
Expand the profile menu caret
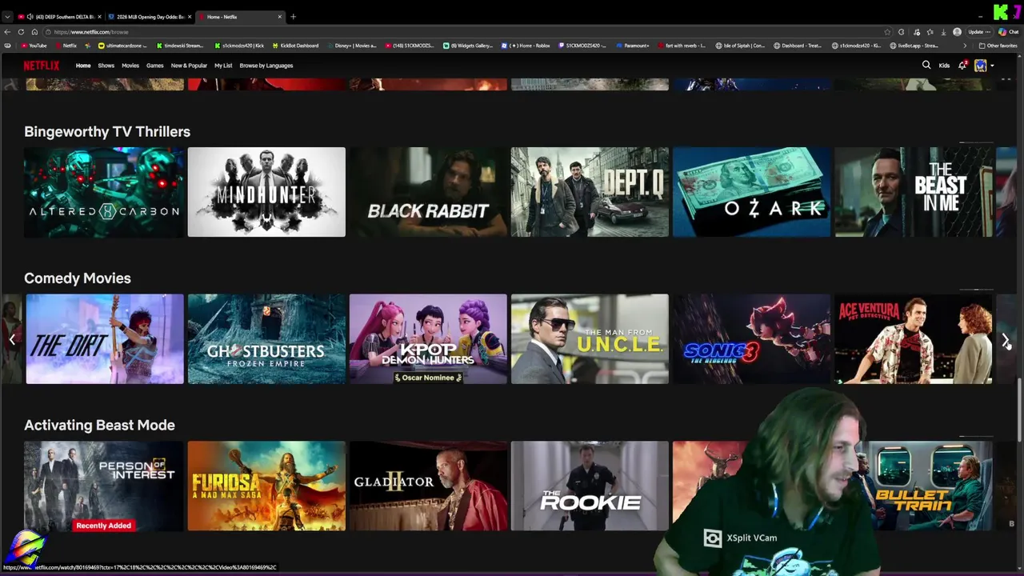tap(992, 66)
